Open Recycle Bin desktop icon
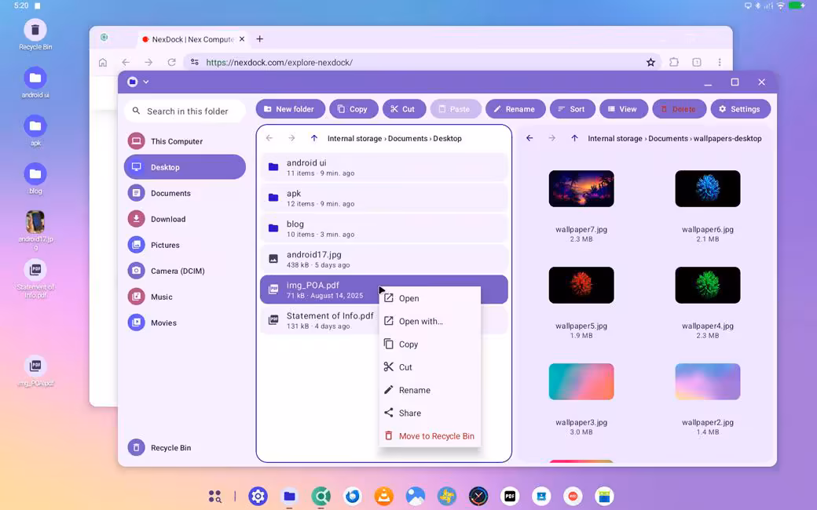The width and height of the screenshot is (817, 510). pos(35,30)
